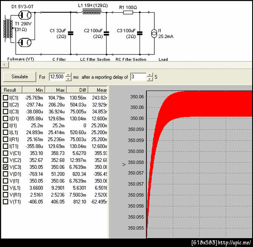Increase simulation duration with up stepper arrow
The image size is (253, 247).
[69, 75]
